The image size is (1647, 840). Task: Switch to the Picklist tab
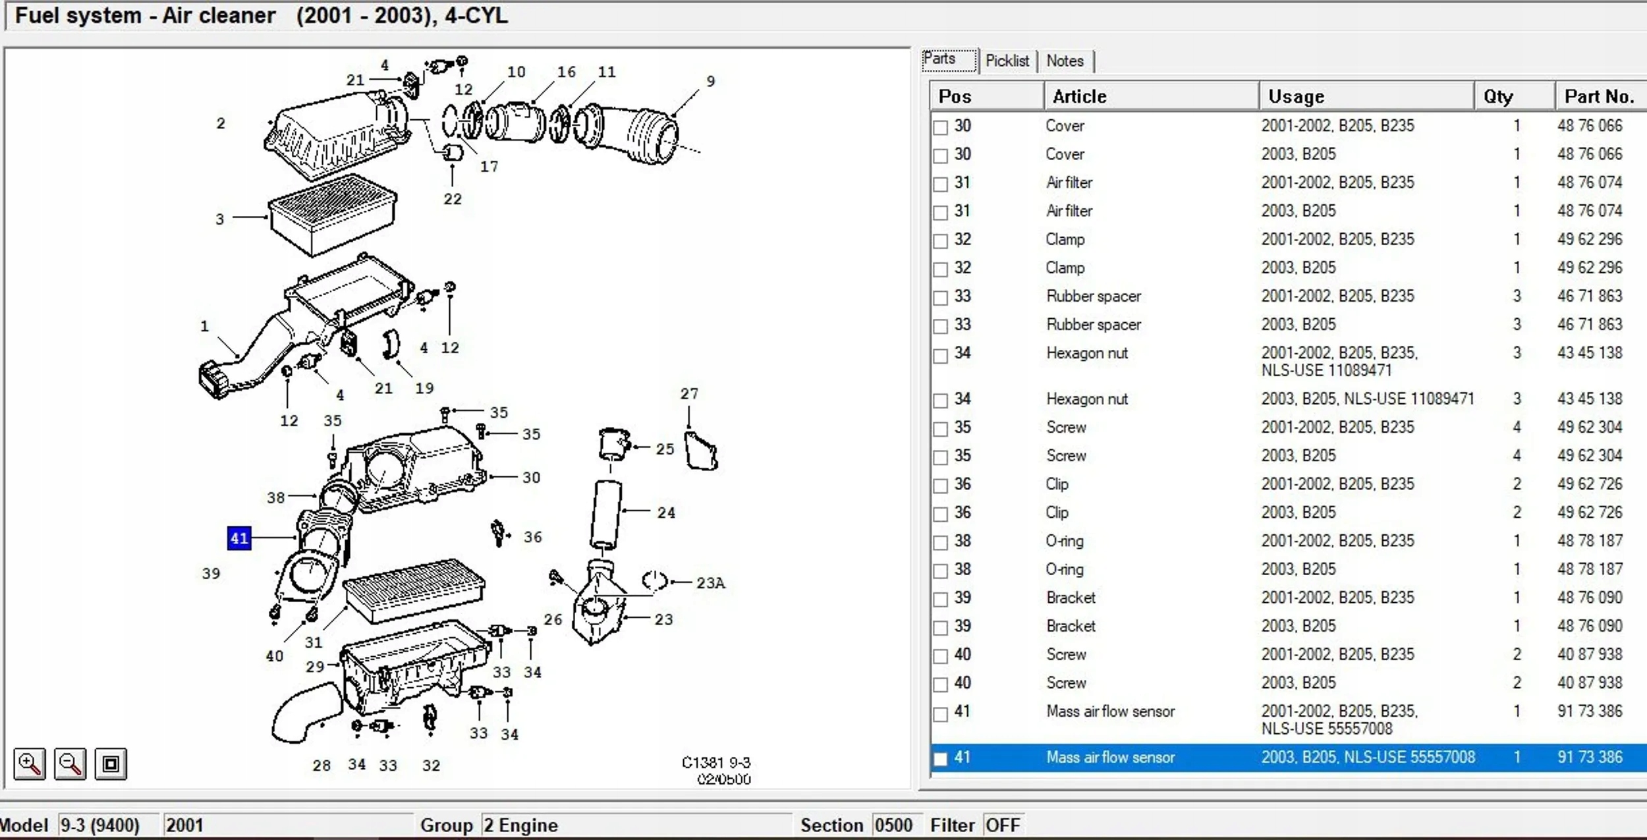point(1007,61)
